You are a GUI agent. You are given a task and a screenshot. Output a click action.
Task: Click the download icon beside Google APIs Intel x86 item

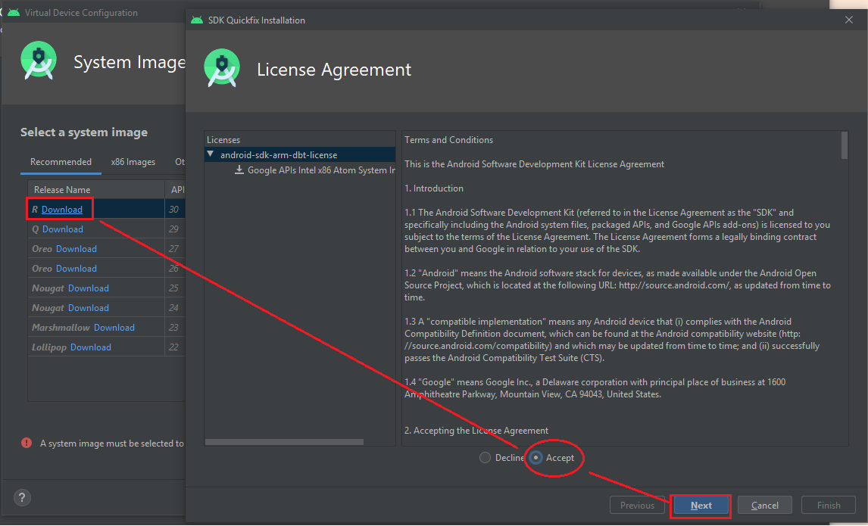tap(239, 170)
